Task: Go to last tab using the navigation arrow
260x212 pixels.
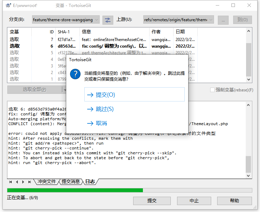Action: pos(30,182)
